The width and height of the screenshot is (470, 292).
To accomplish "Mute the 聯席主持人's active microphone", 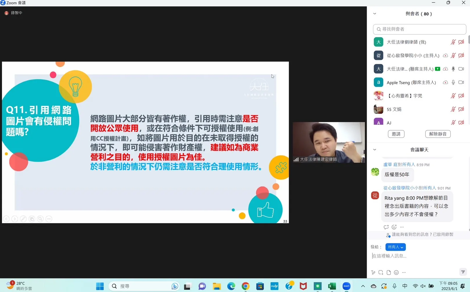I will pyautogui.click(x=453, y=69).
